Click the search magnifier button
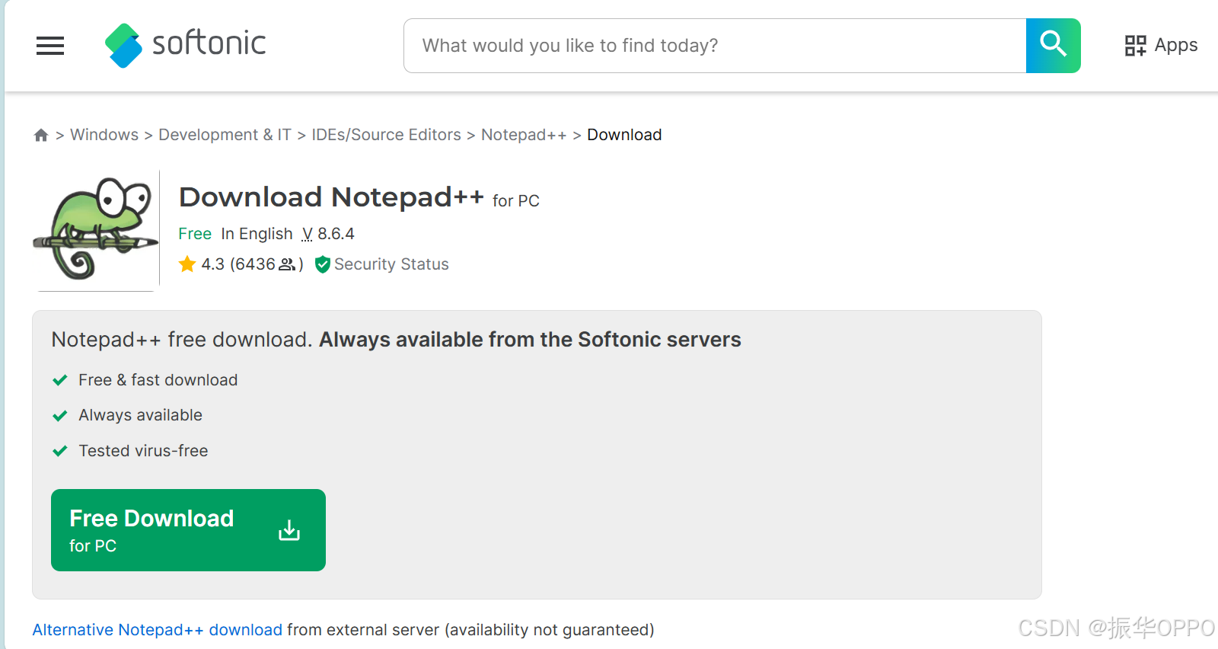This screenshot has width=1218, height=649. (x=1053, y=46)
